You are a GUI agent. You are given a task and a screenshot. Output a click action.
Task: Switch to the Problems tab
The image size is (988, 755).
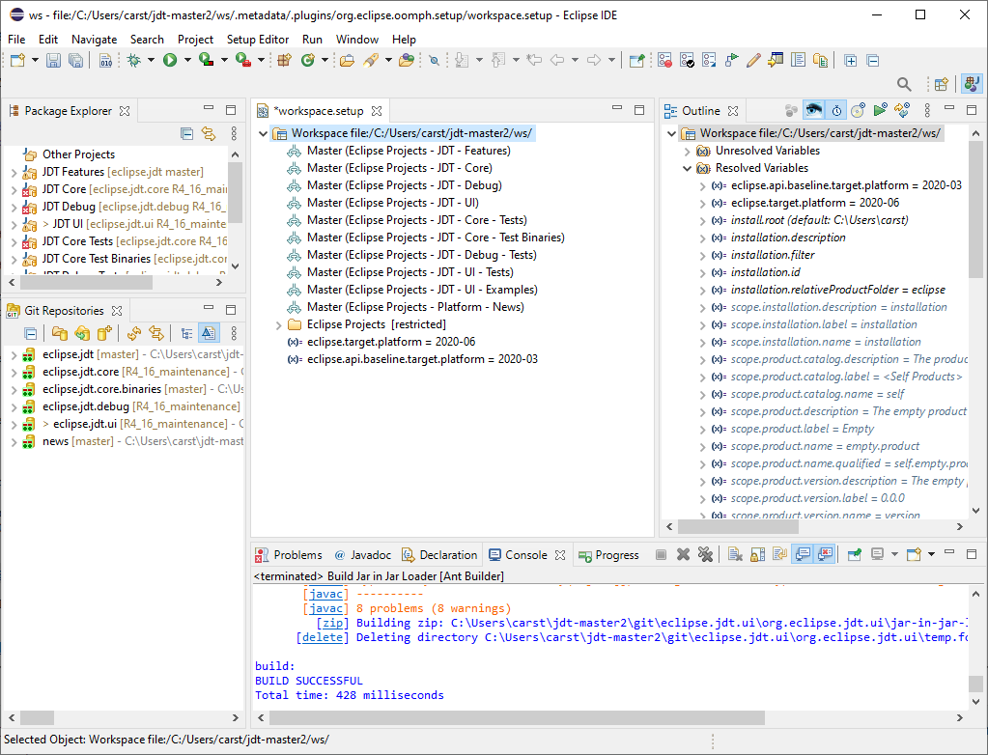pos(289,555)
